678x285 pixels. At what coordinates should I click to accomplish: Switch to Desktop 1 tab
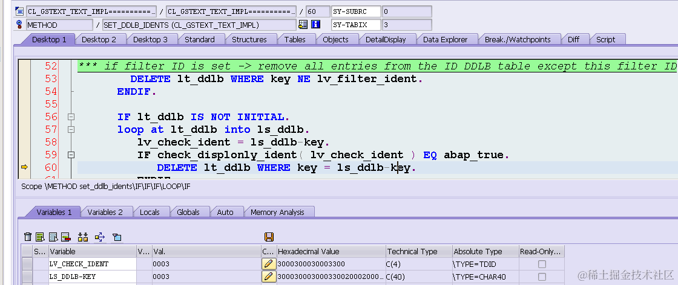coord(49,39)
